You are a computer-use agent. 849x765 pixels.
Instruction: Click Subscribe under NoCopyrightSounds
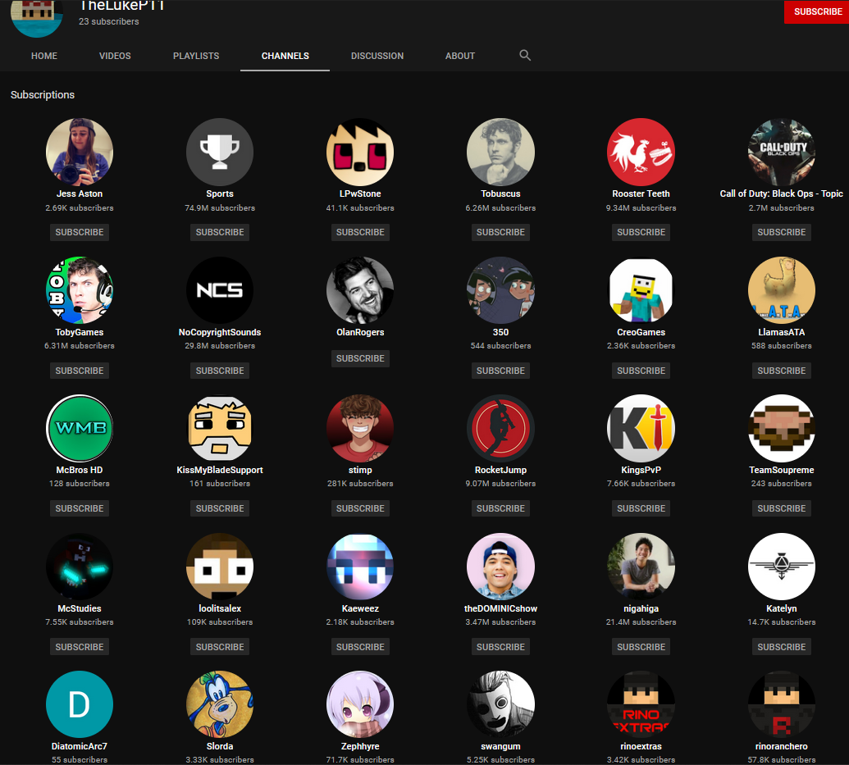click(x=220, y=371)
